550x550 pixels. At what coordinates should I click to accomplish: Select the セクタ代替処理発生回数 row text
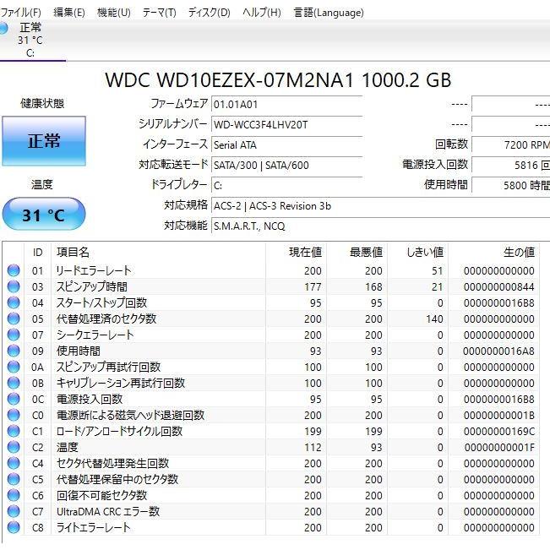point(113,463)
